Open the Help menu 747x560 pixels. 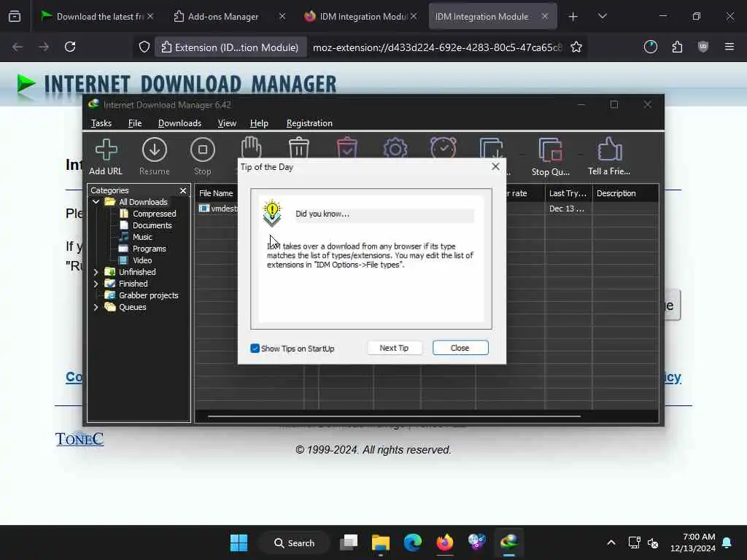point(259,123)
